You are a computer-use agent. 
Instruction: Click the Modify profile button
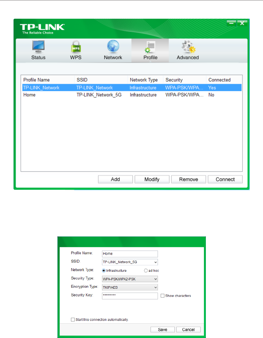152,179
